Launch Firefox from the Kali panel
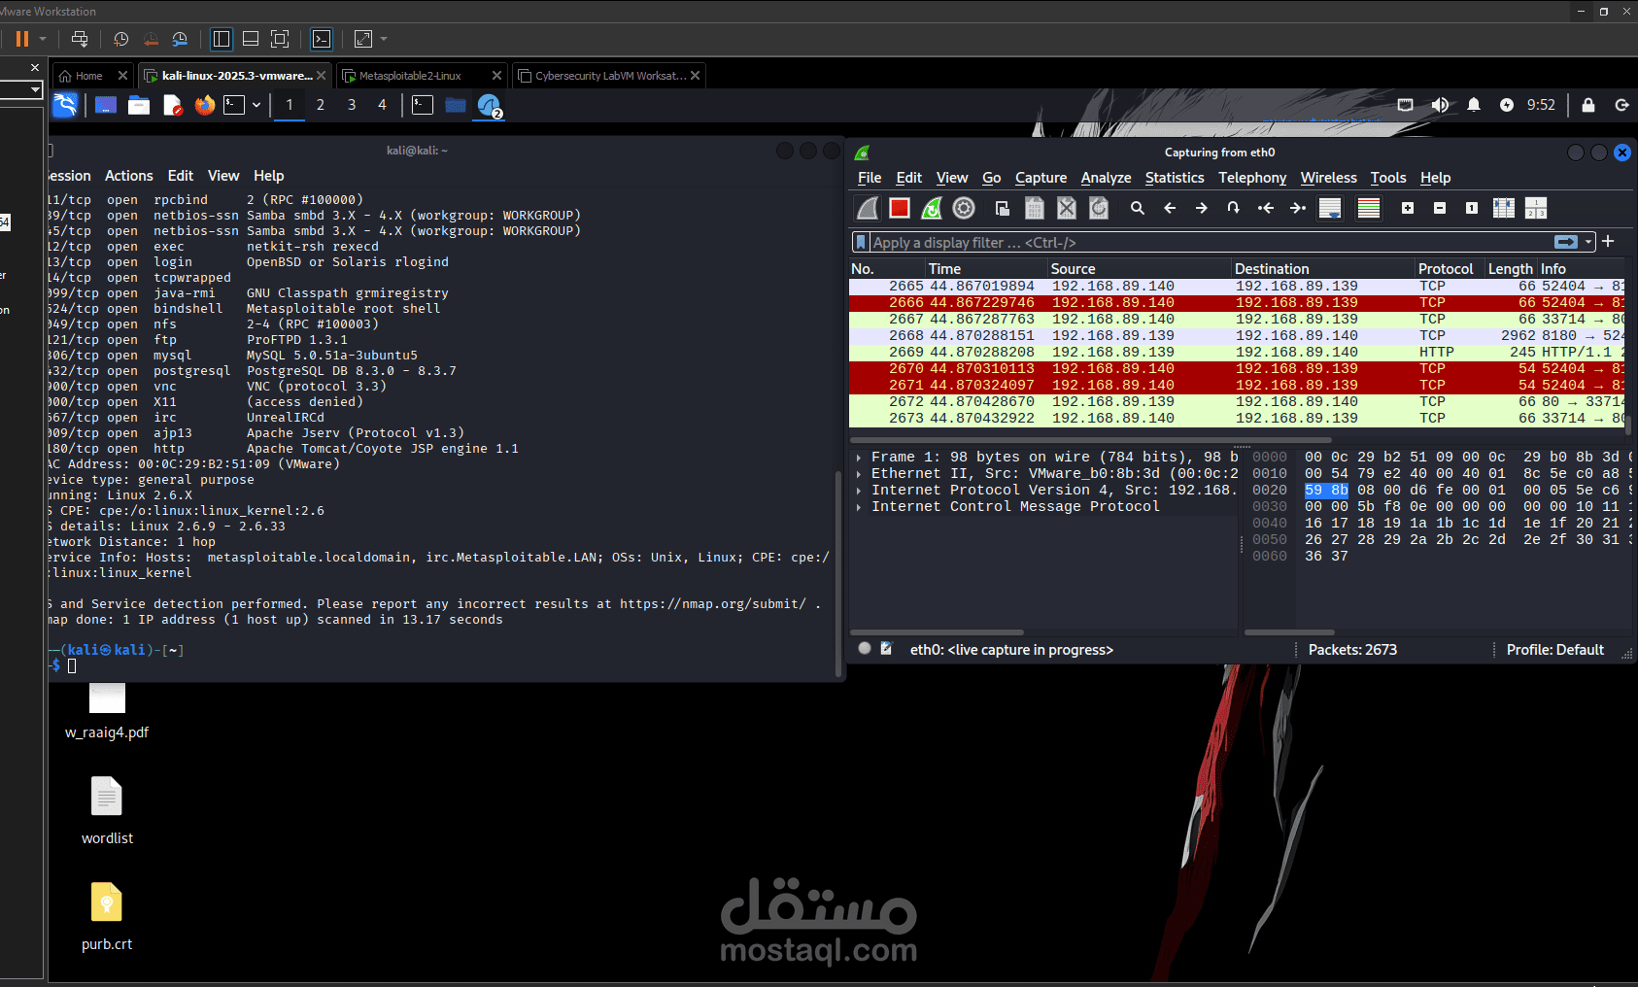Screen dimensions: 1638x987 (x=204, y=105)
